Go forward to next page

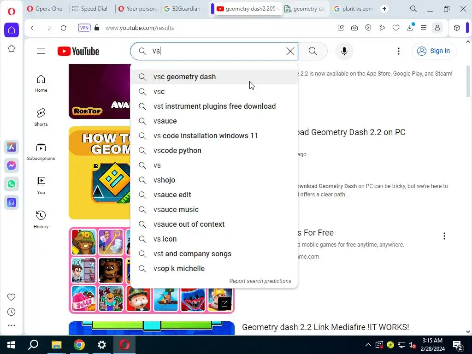point(49,28)
